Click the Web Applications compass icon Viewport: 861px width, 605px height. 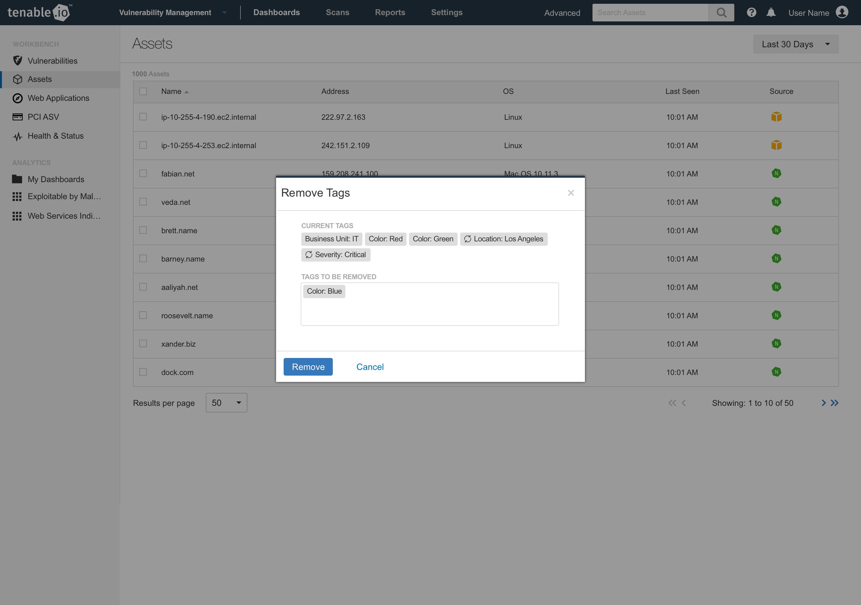click(17, 98)
